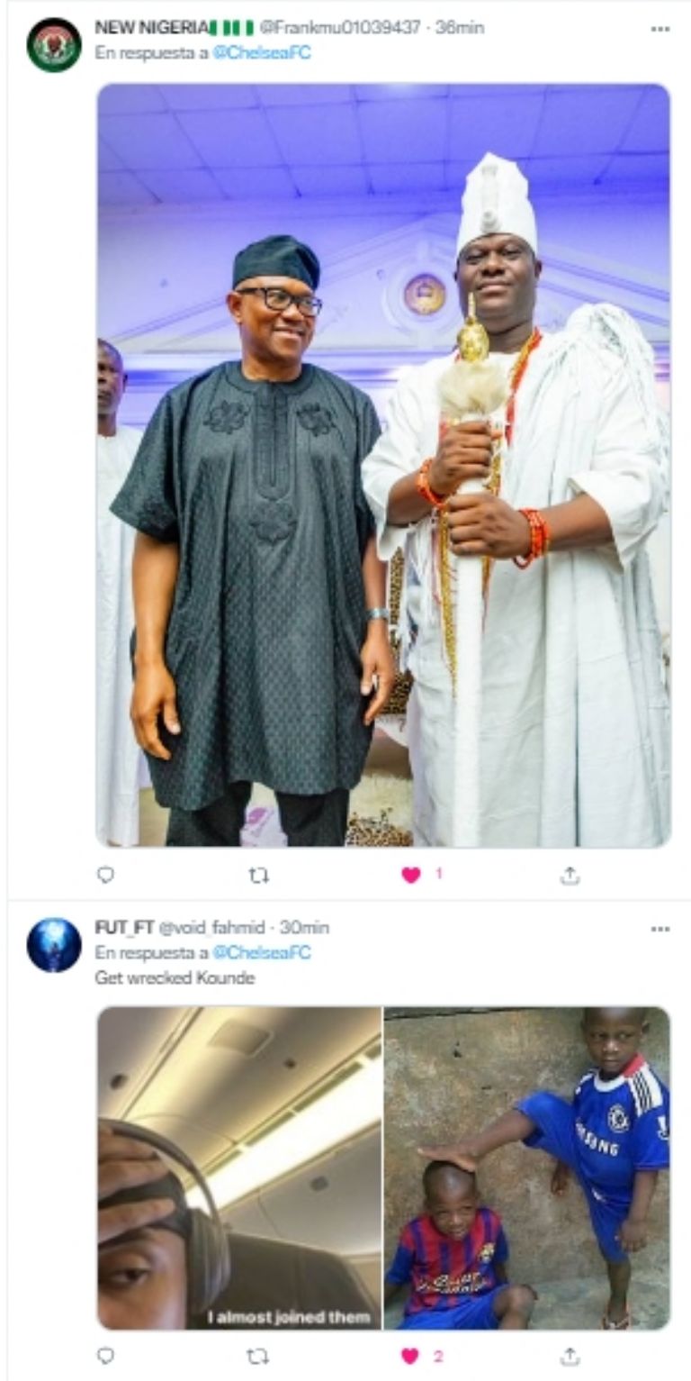This screenshot has height=1381, width=691.
Task: Open the @Frankmu01039437 handle
Action: pos(340,28)
